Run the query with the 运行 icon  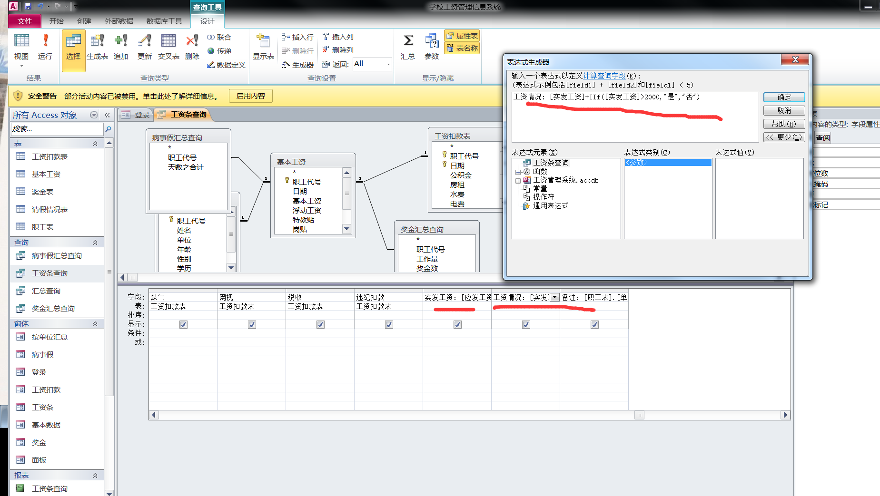coord(45,48)
